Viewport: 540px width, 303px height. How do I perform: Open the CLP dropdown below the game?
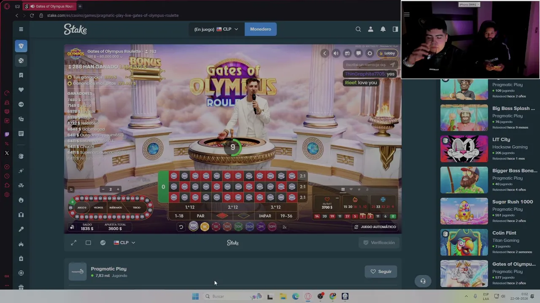(124, 242)
